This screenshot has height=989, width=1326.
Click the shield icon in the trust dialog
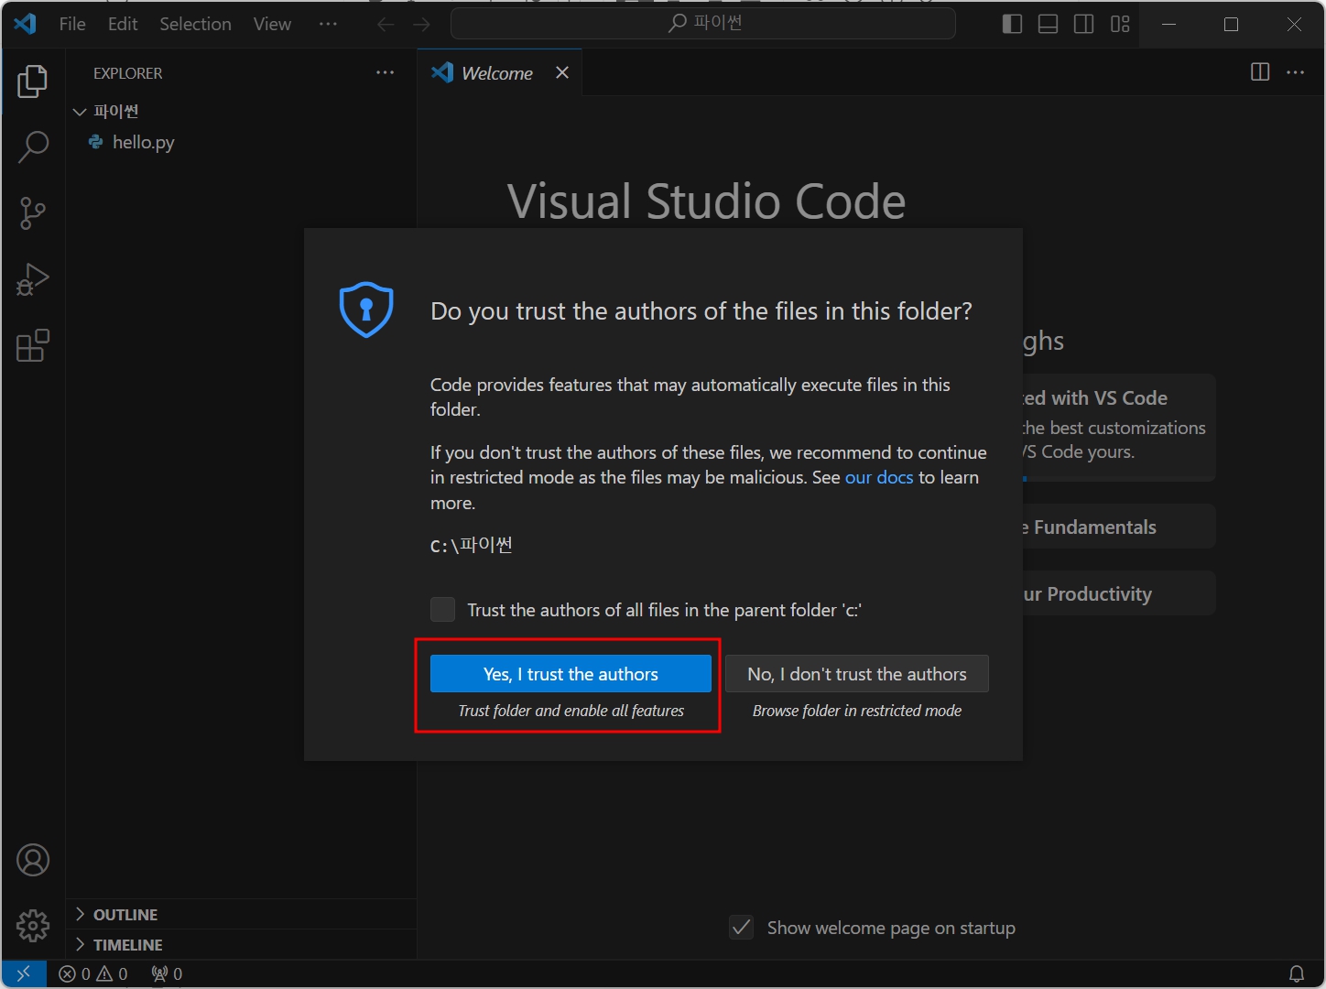click(366, 310)
